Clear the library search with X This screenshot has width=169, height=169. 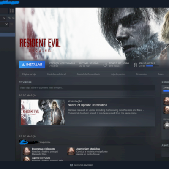[7, 25]
